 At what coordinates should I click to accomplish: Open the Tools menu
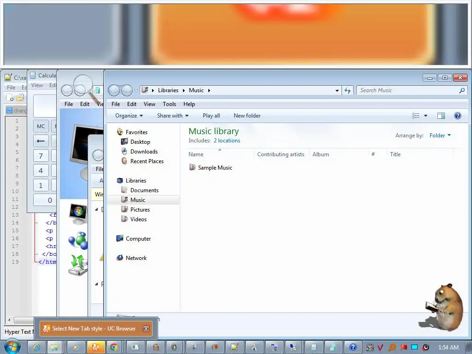point(169,104)
